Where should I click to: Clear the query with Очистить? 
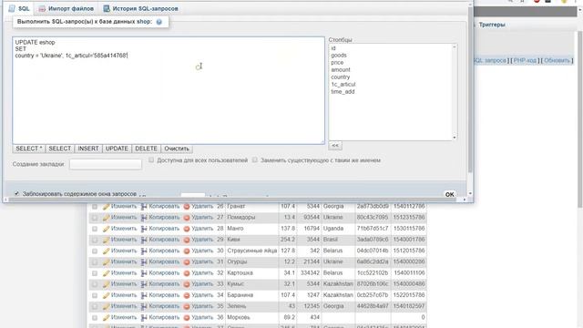(177, 149)
